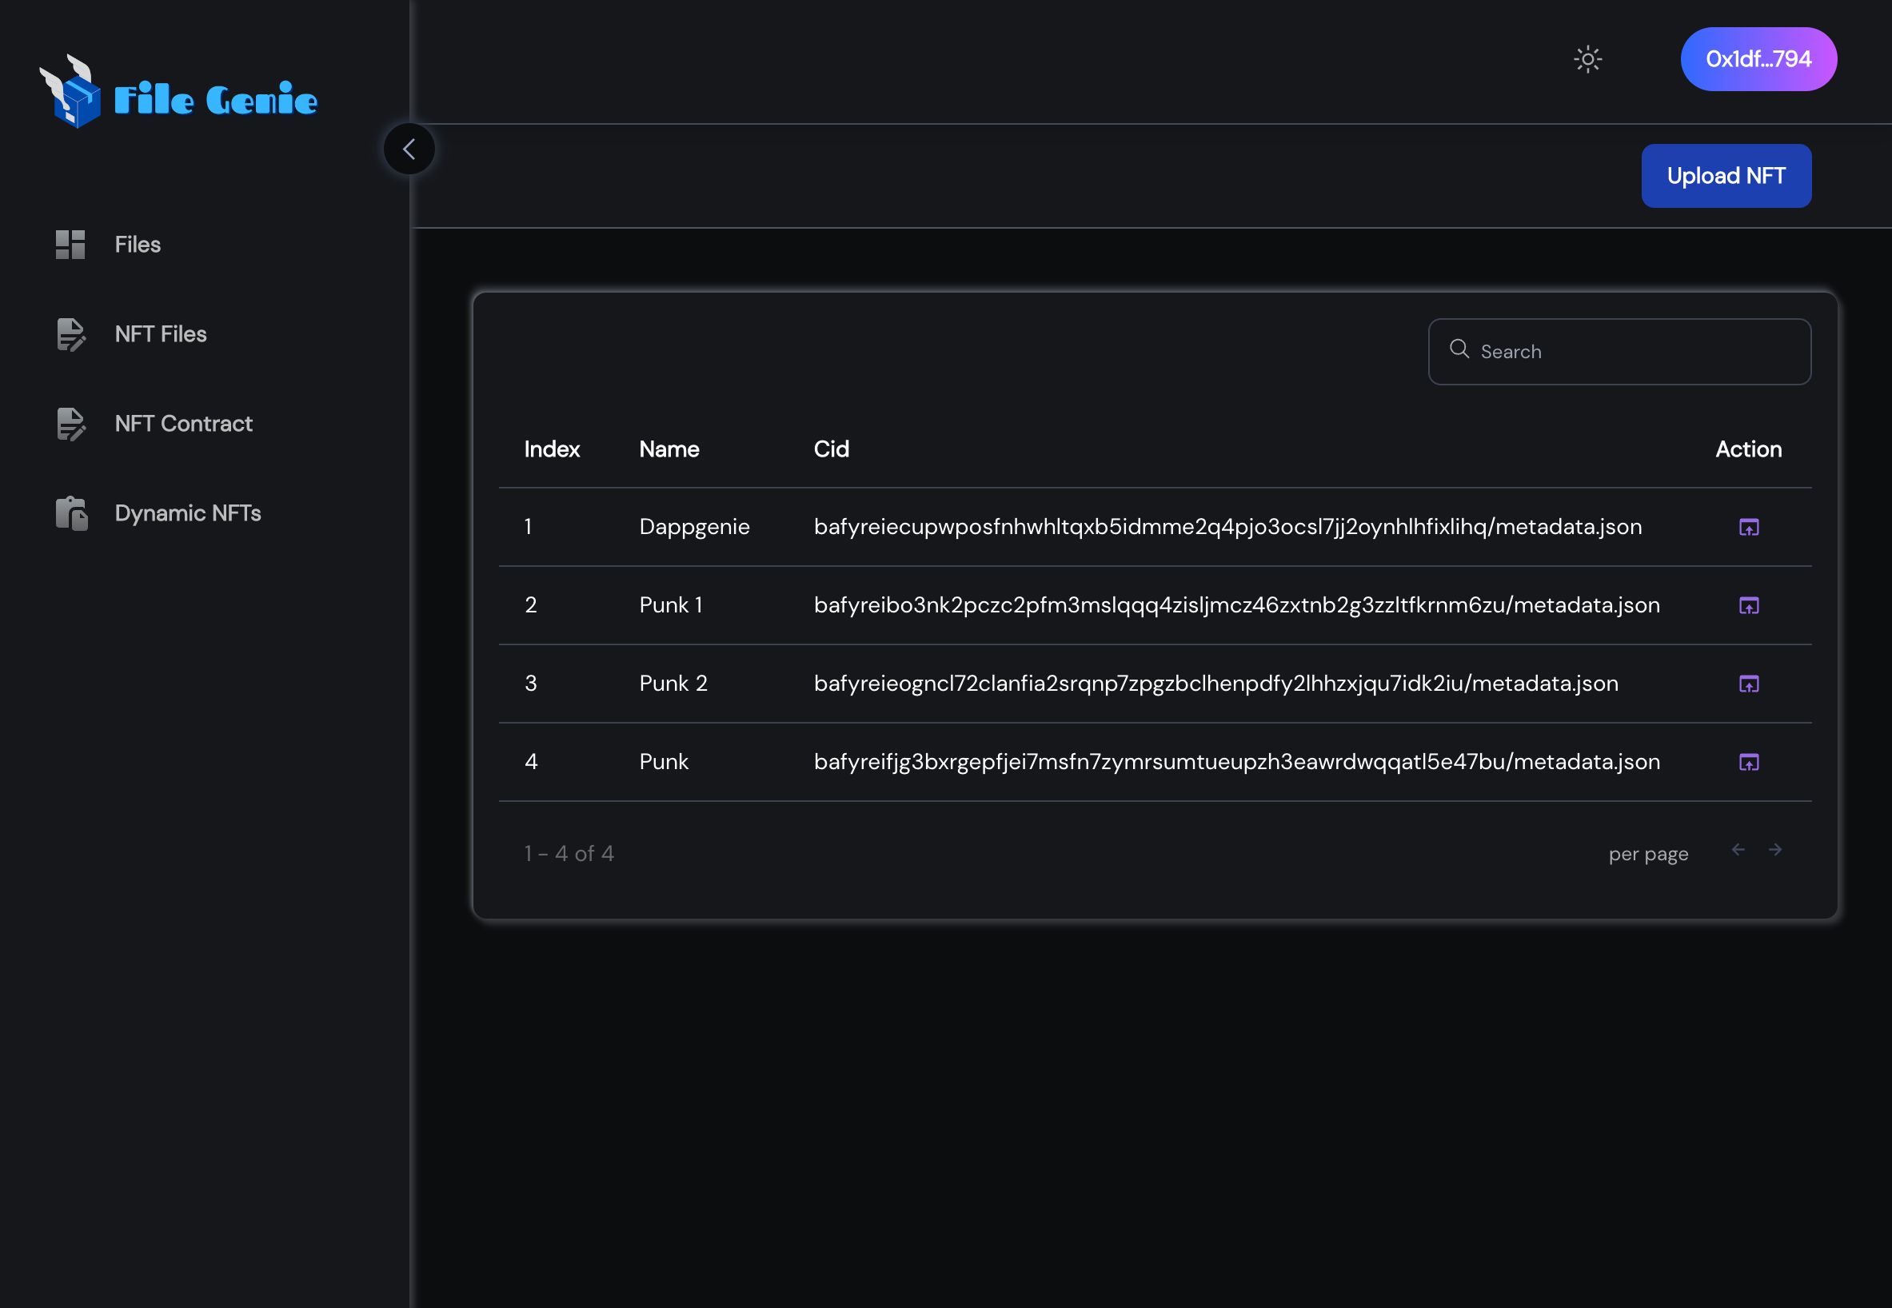Select the Punk name cell in row 4
The image size is (1892, 1308).
click(663, 762)
